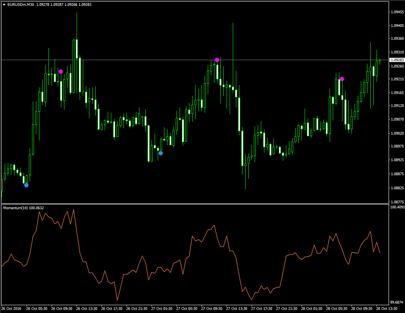
Task: Click the 28 Oct 13:30 time label
Action: click(x=387, y=309)
